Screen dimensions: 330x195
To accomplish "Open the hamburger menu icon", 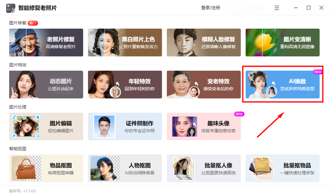I will [277, 8].
